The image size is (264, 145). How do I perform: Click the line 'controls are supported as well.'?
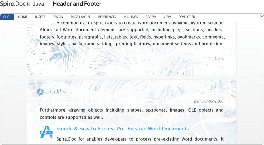tap(71, 117)
